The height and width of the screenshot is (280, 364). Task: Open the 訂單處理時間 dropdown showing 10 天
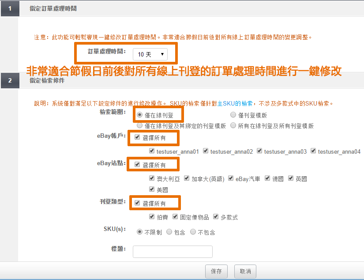point(150,54)
